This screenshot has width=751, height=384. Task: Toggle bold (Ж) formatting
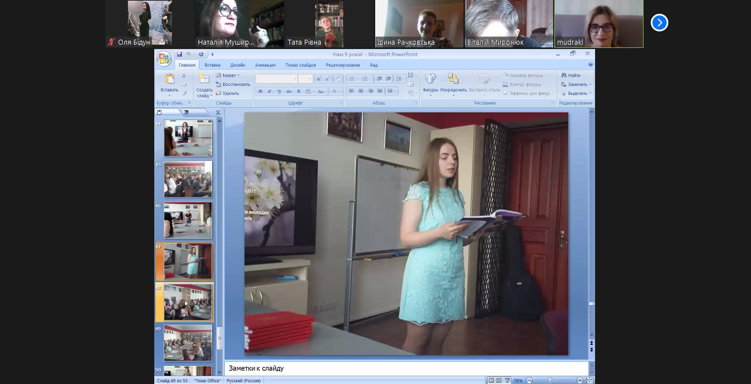point(260,91)
